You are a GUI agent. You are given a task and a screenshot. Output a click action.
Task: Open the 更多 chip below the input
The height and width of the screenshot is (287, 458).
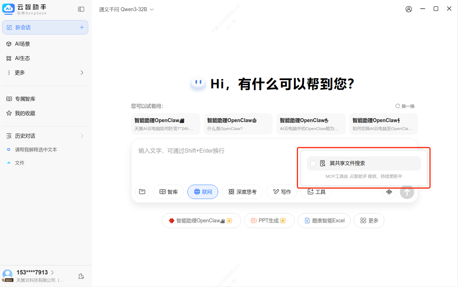point(369,221)
